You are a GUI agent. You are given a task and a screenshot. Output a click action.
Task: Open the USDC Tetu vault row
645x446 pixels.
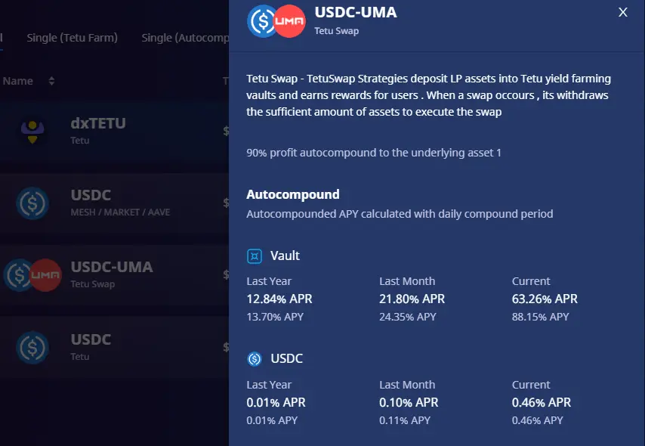[114, 348]
